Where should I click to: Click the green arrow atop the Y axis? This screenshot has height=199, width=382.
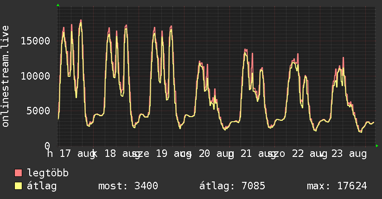click(x=58, y=5)
